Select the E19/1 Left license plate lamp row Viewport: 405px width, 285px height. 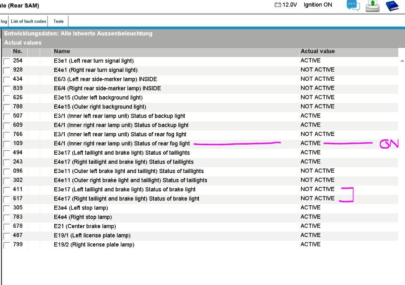click(x=92, y=236)
